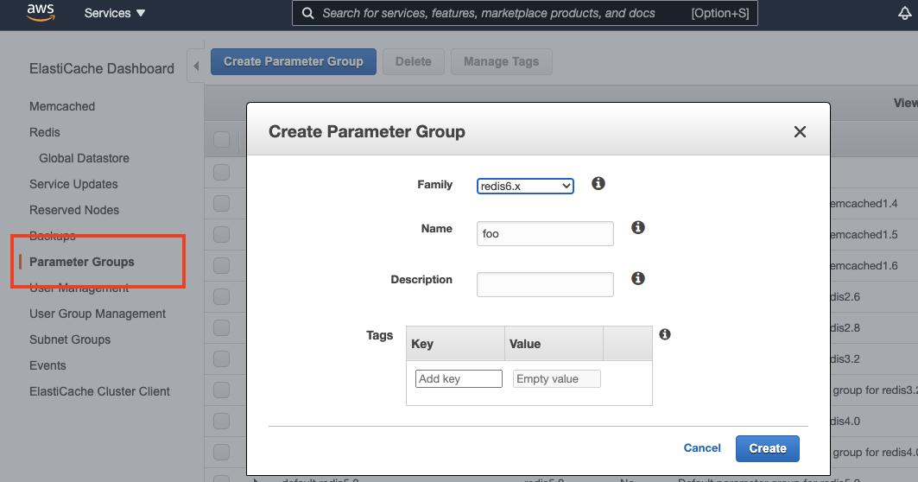The image size is (918, 482).
Task: Click the Empty value tag field
Action: [557, 379]
